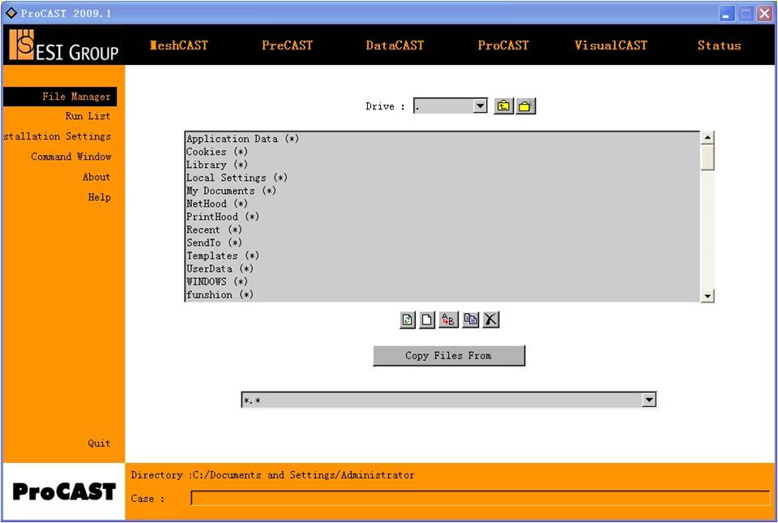Open the VisualCAST module
This screenshot has width=778, height=523.
click(x=611, y=45)
